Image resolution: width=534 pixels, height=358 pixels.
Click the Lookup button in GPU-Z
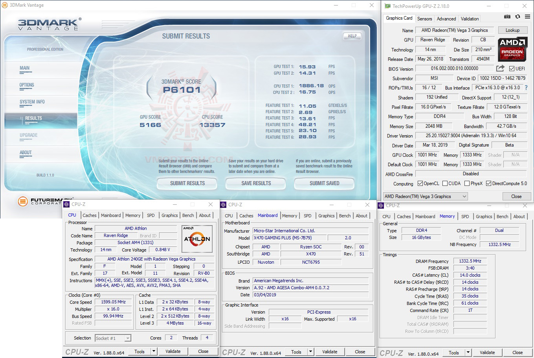tap(512, 30)
